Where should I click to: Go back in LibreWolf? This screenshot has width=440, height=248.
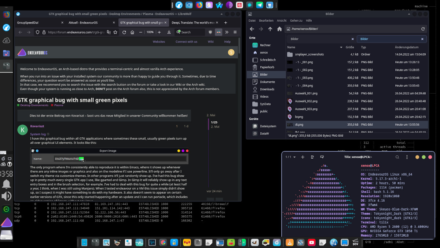[20, 32]
